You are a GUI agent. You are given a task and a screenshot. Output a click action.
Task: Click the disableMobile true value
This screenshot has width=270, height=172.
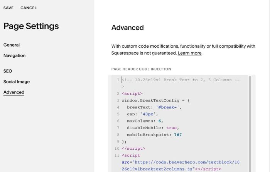(x=171, y=128)
